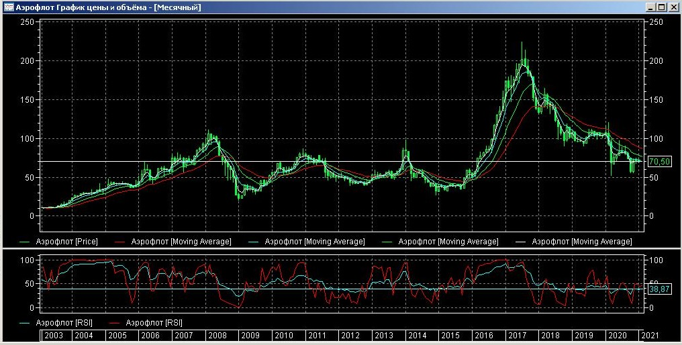Click the 200 label on right price axis
This screenshot has height=345, width=682.
coord(656,61)
